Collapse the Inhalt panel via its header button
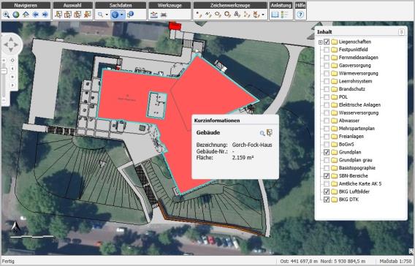Image resolution: width=415 pixels, height=266 pixels. point(401,32)
